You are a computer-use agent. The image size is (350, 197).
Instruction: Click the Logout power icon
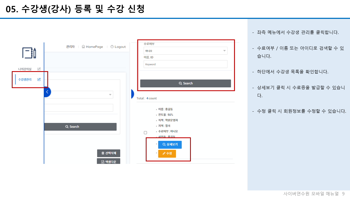coord(112,47)
